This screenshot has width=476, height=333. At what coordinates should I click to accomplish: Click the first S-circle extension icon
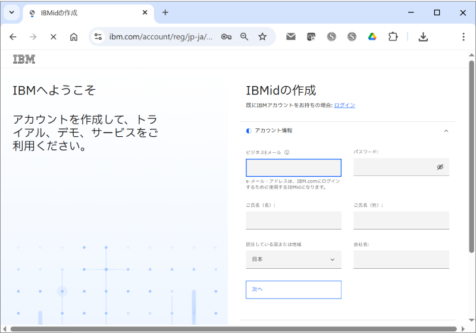click(331, 37)
